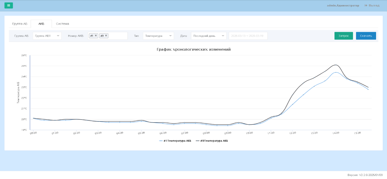Log out via the Выход link
This screenshot has width=387, height=179.
(x=372, y=5)
